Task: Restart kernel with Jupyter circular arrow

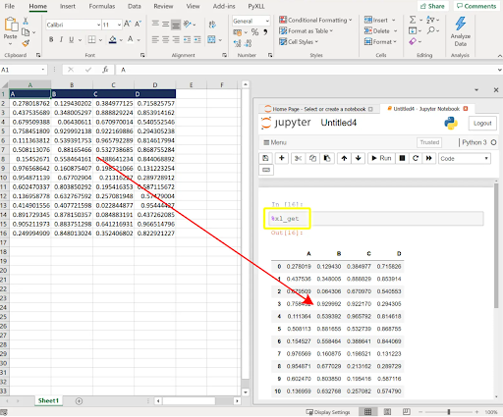Action: pyautogui.click(x=416, y=158)
